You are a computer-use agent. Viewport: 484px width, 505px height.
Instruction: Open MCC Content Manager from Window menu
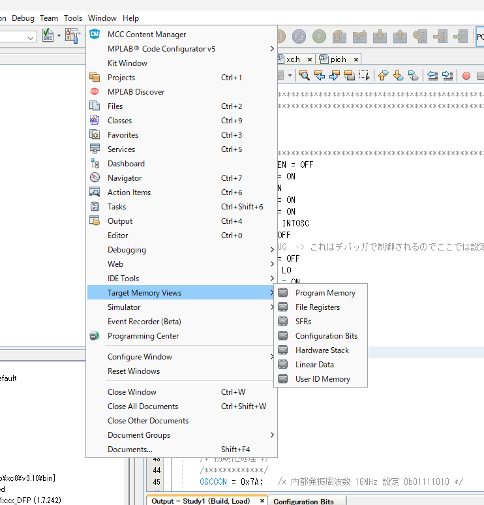pos(146,35)
